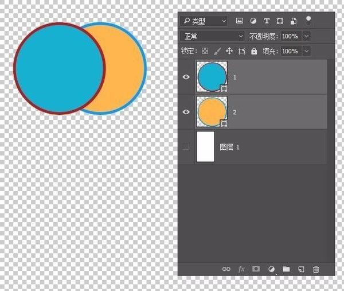Add a layer mask with mask icon
The width and height of the screenshot is (344, 291).
click(256, 269)
